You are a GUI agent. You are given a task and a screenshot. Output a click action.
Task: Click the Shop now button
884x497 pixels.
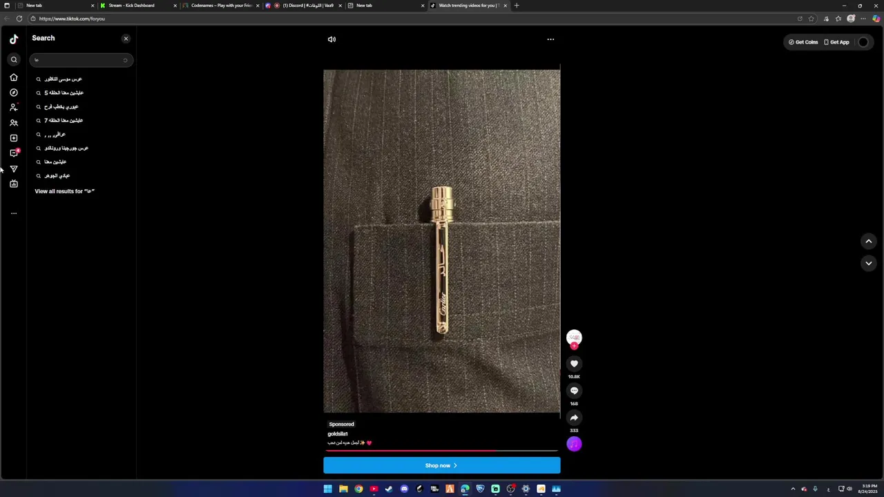click(442, 465)
